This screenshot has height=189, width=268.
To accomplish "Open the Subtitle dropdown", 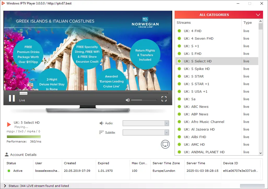I will 146,132.
